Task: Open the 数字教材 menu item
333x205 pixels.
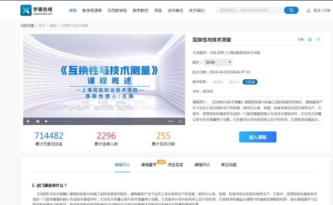Action: point(140,10)
